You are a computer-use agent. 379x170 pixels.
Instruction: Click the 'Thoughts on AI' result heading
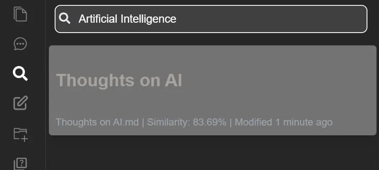coord(119,80)
